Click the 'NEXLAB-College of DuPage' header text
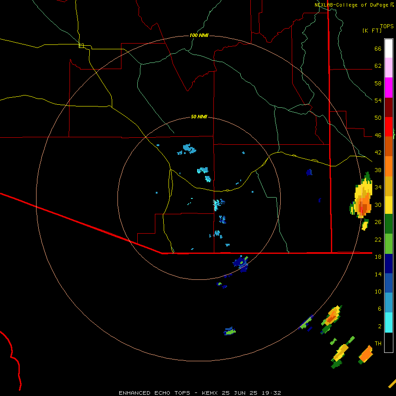The width and height of the screenshot is (396, 396). (x=352, y=5)
